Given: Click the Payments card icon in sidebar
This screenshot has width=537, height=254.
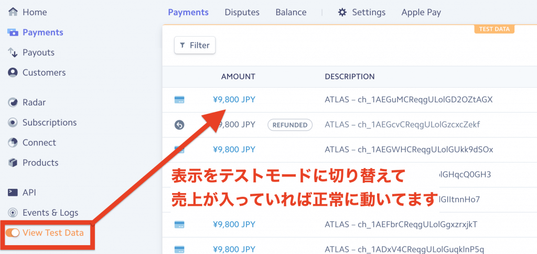Looking at the screenshot, I should 13,33.
